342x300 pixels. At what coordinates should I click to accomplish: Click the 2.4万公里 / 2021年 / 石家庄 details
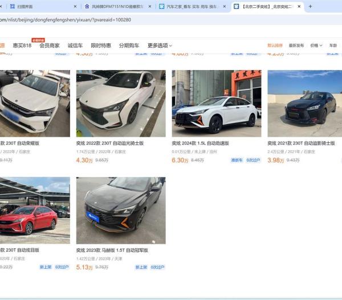pos(291,151)
